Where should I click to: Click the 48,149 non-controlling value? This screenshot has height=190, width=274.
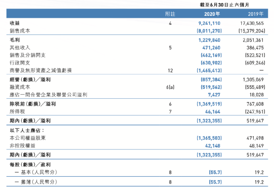(257, 146)
